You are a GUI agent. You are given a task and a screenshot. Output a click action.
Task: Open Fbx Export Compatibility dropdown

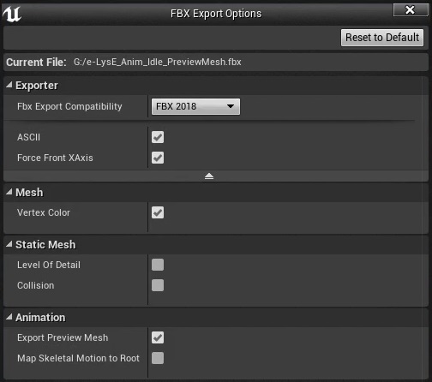click(195, 106)
